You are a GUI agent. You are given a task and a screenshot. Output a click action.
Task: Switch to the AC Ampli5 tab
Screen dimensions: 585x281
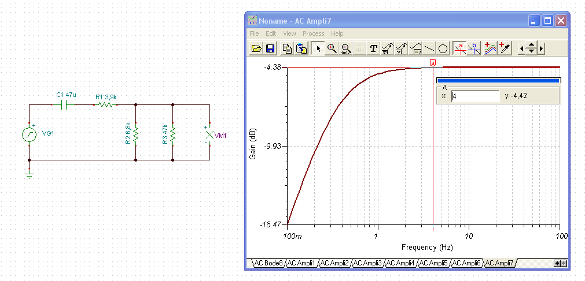pyautogui.click(x=433, y=263)
